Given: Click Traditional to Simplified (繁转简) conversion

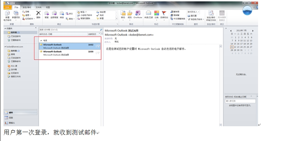Looking at the screenshot, I should 175,12.
